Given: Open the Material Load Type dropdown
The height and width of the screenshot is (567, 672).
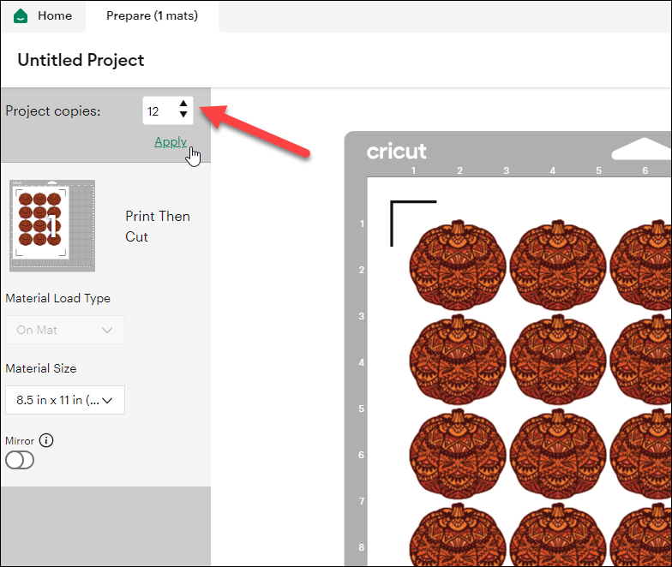Looking at the screenshot, I should 65,330.
